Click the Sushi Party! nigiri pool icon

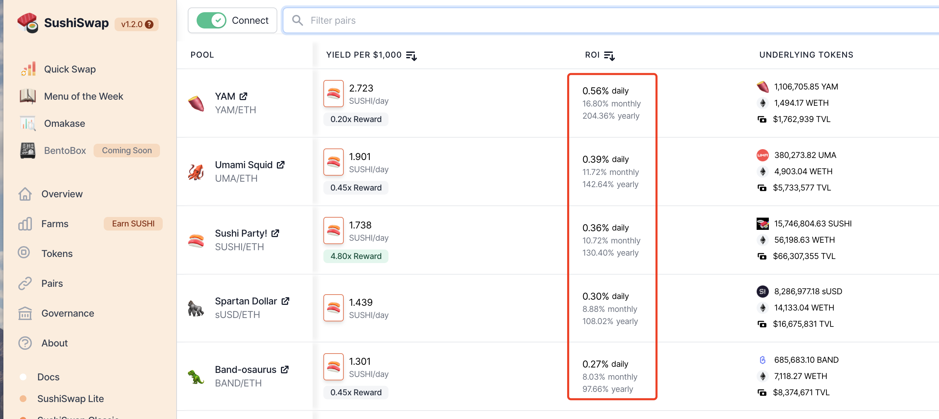(196, 241)
